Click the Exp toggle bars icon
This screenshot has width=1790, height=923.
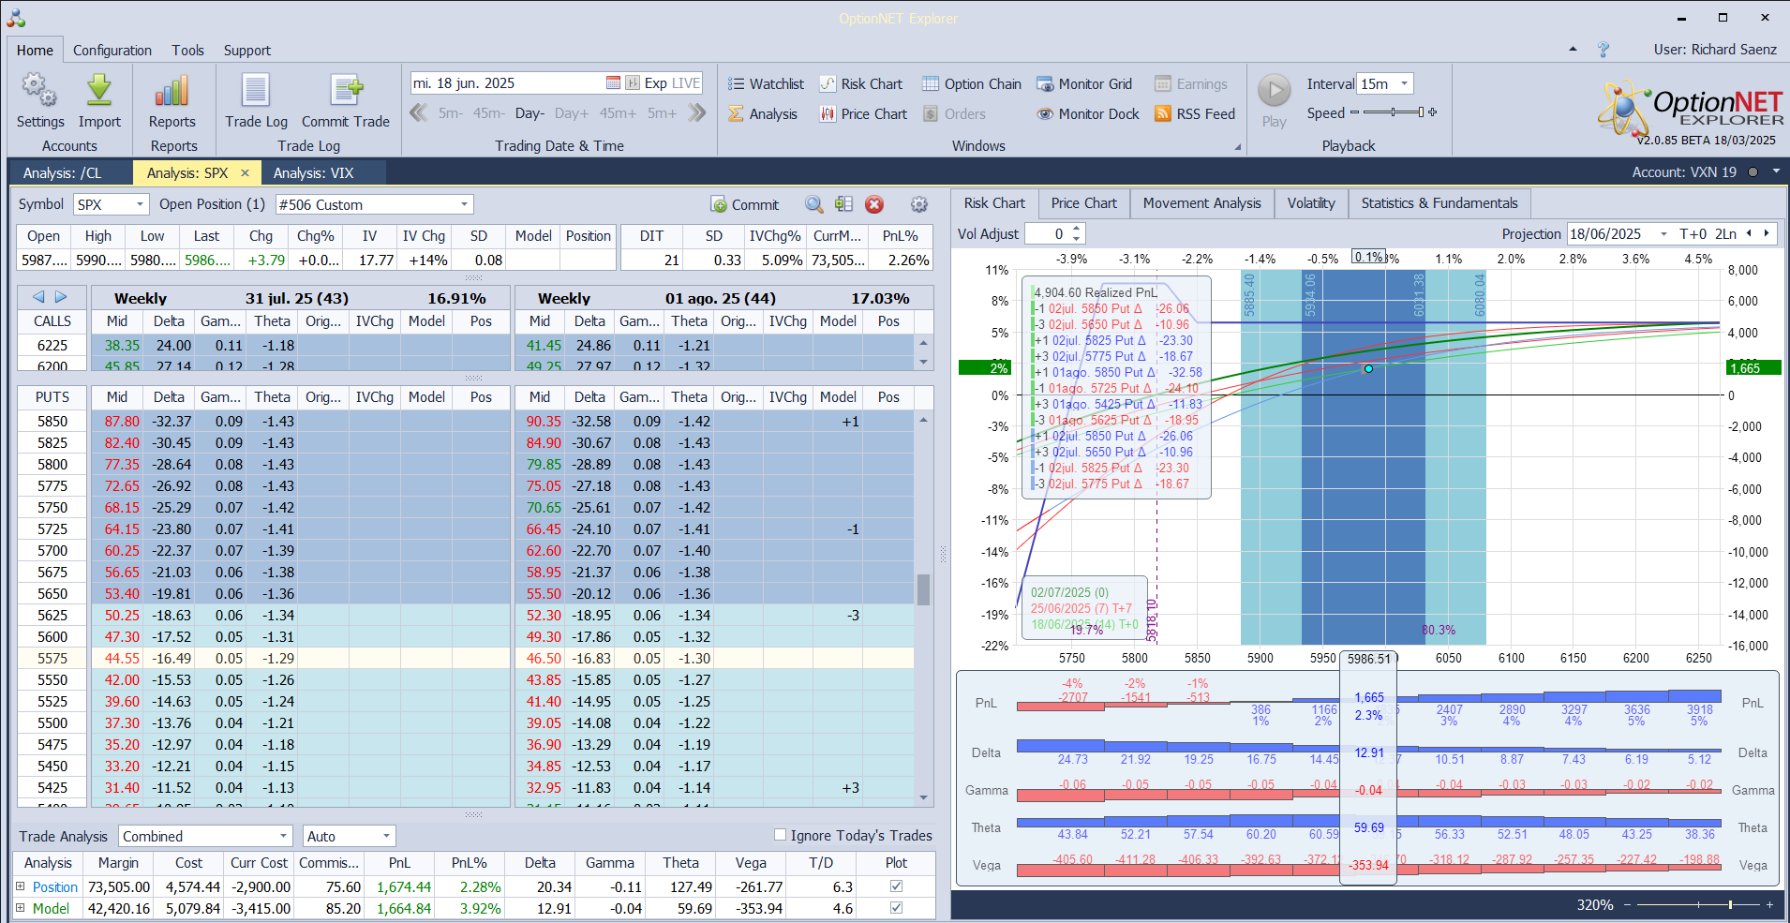633,82
